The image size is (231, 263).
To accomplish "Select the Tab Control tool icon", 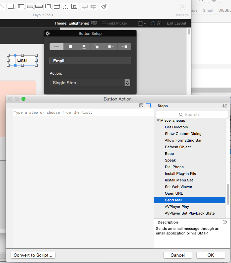I will [x=48, y=7].
